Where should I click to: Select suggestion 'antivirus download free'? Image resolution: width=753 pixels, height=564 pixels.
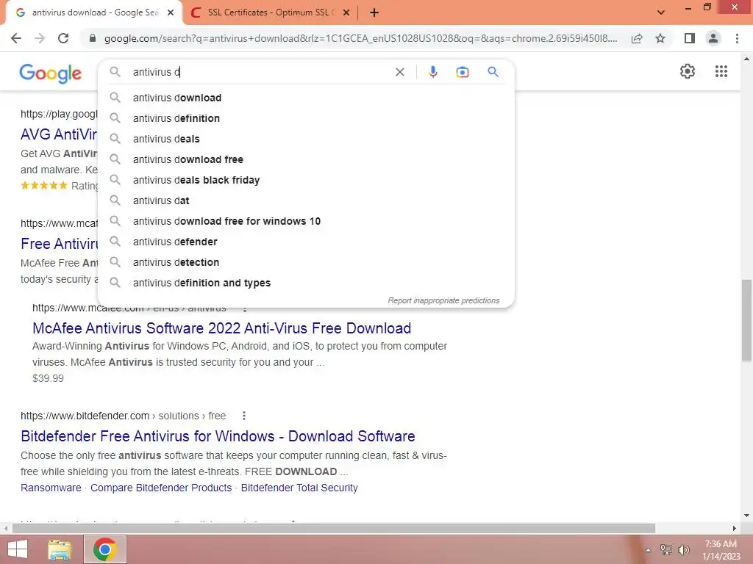click(x=306, y=159)
